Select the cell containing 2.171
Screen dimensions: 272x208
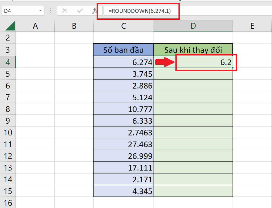pos(124,179)
